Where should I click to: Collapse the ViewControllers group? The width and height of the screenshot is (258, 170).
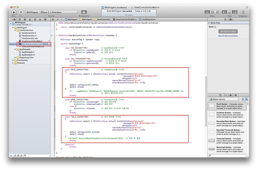pyautogui.click(x=15, y=30)
